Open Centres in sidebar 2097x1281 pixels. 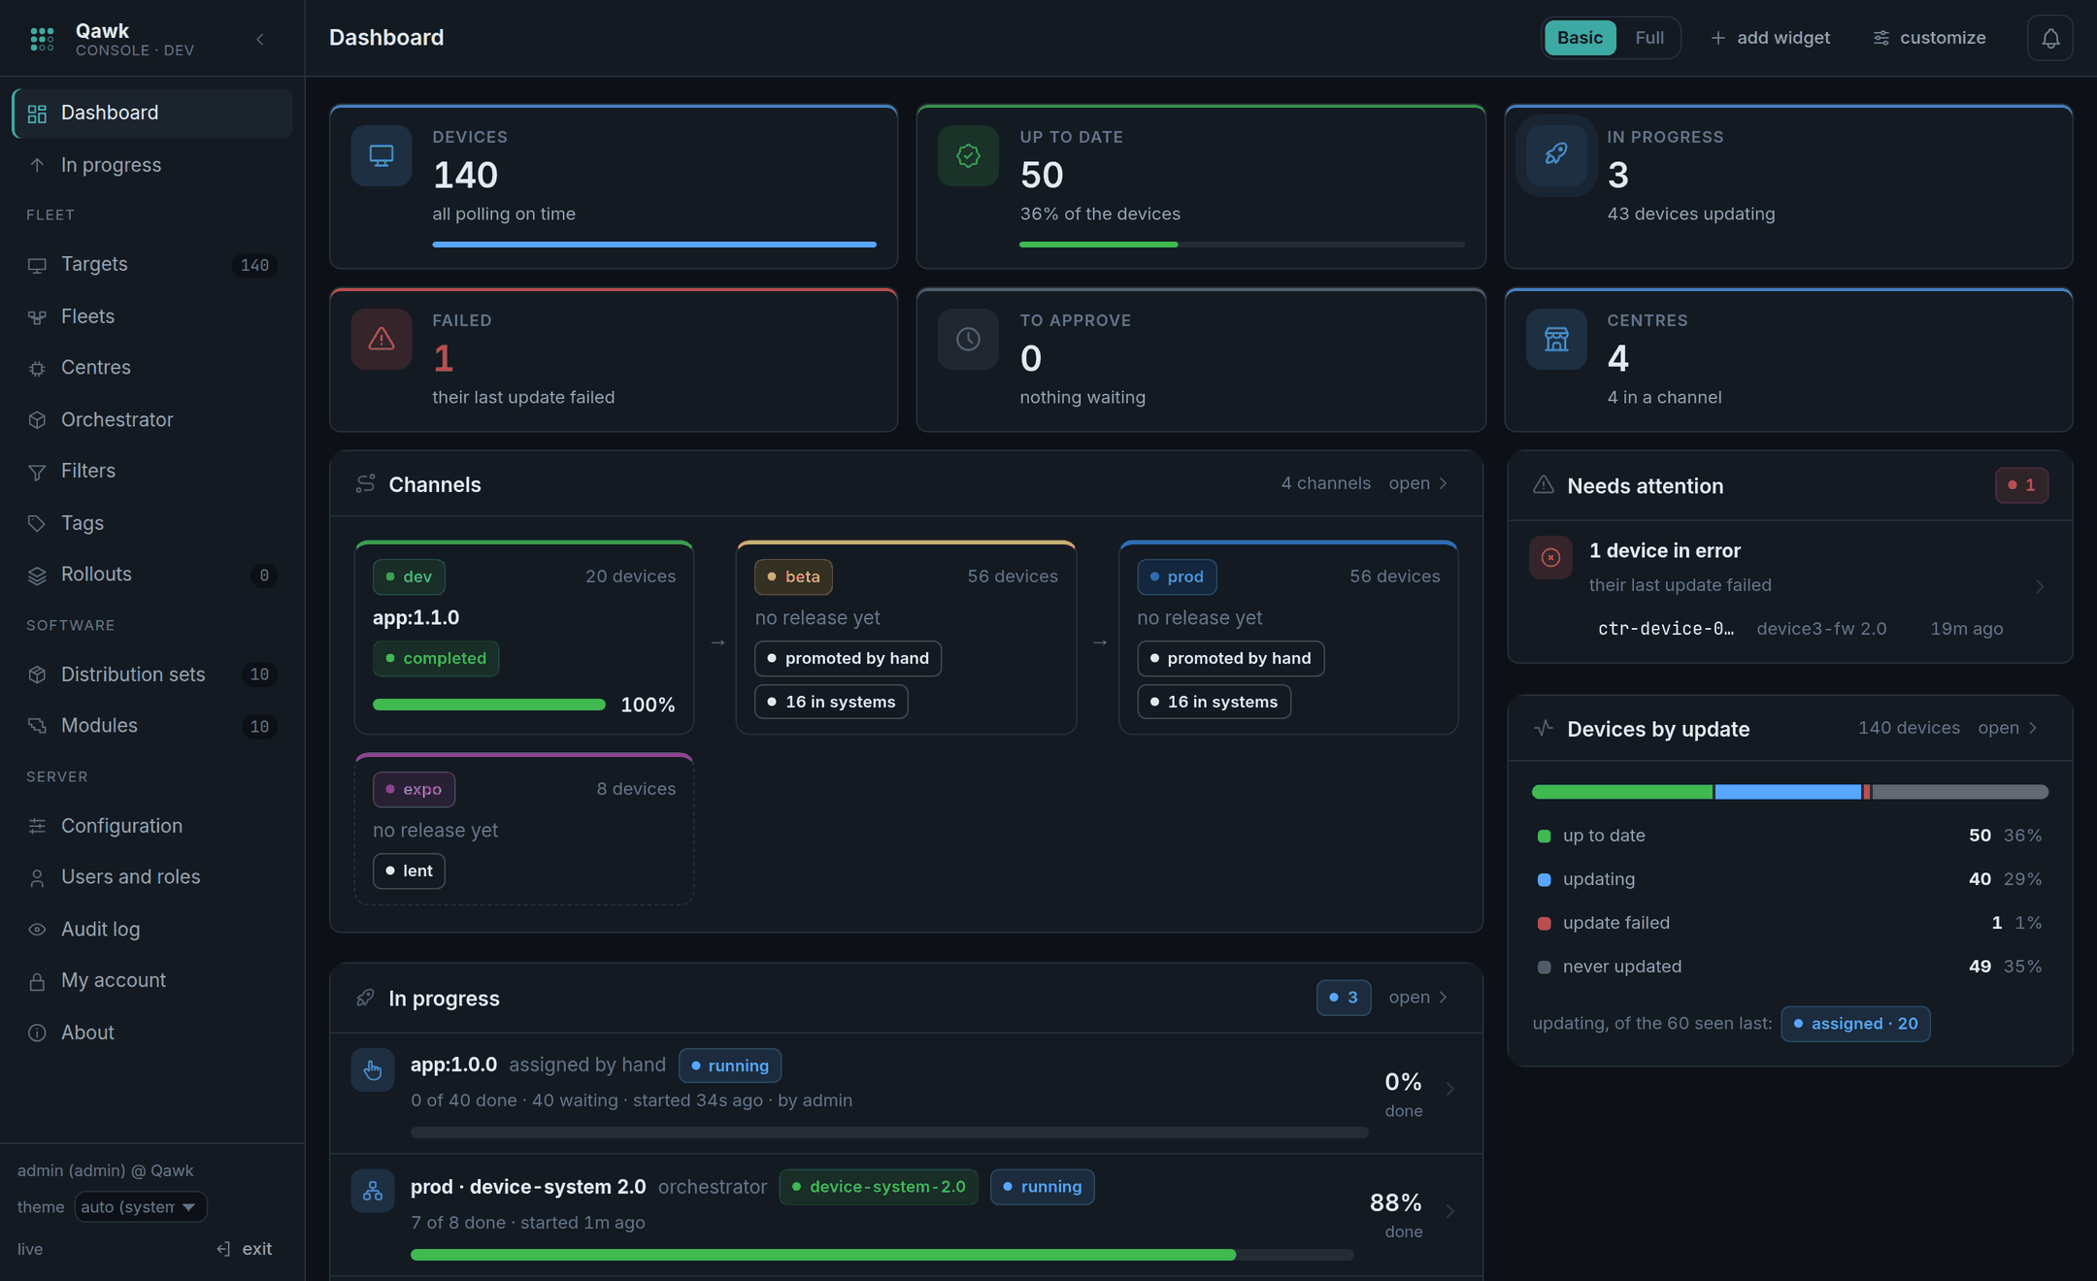152,368
